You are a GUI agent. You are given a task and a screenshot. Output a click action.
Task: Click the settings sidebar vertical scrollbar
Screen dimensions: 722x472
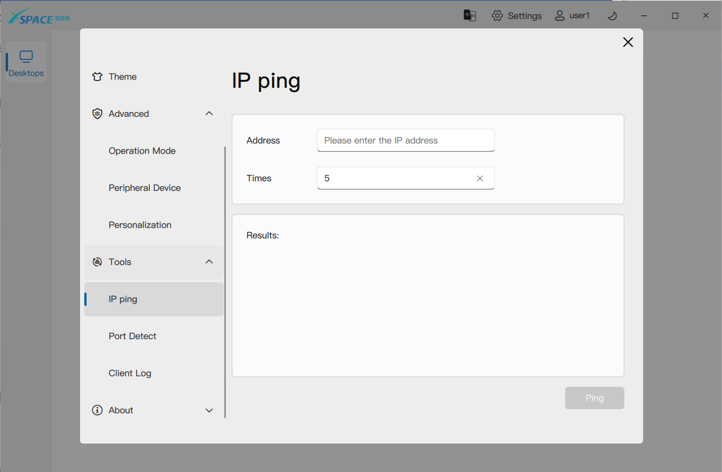[x=225, y=282]
